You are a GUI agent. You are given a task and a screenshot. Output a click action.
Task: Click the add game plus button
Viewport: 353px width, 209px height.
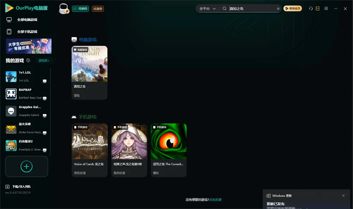click(x=26, y=166)
